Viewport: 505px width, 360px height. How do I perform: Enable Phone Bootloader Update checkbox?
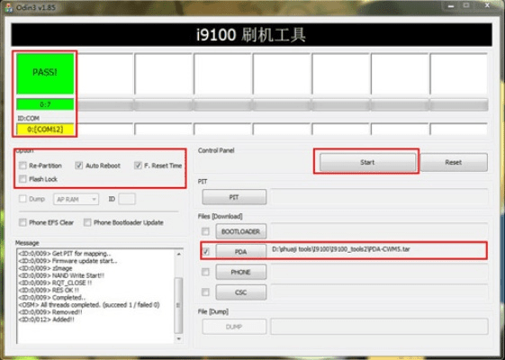(87, 222)
